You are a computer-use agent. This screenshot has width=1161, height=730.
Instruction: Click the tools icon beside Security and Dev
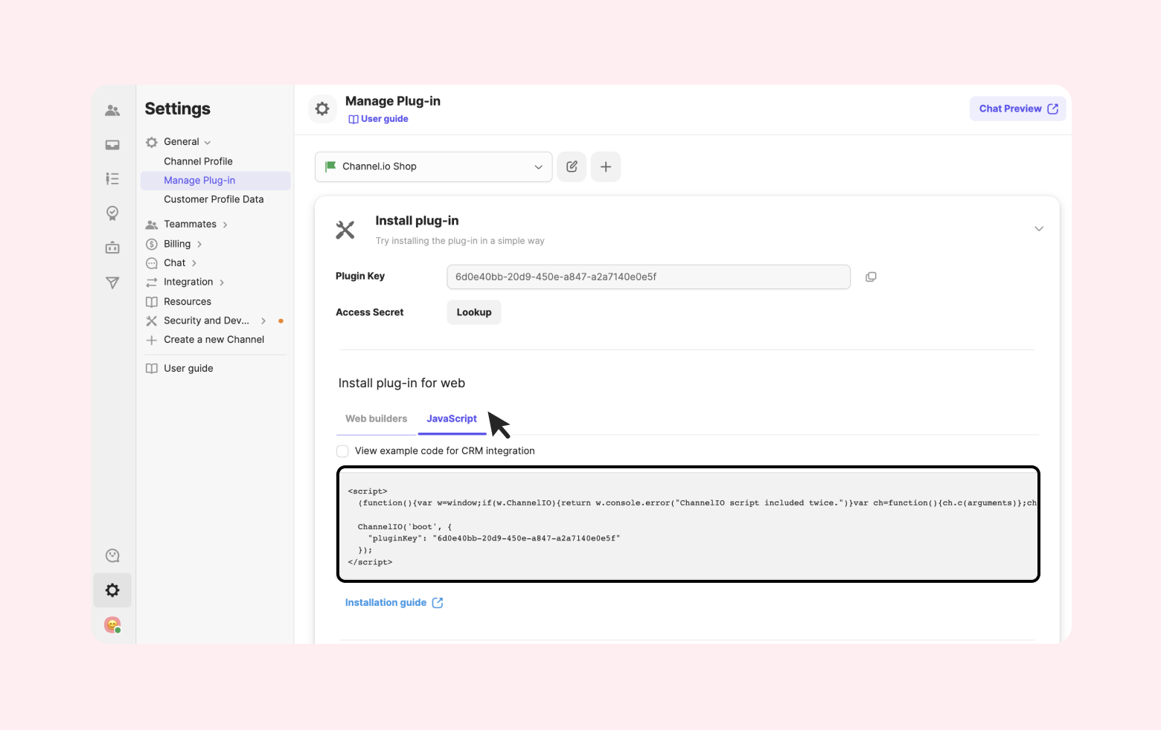click(x=152, y=321)
